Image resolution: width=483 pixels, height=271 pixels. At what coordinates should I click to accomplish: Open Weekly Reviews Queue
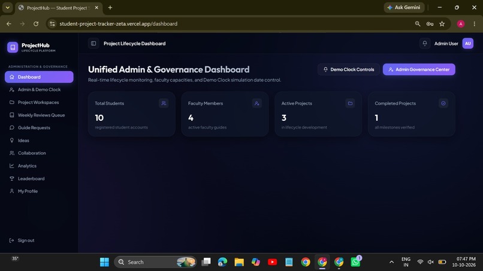tap(39, 115)
